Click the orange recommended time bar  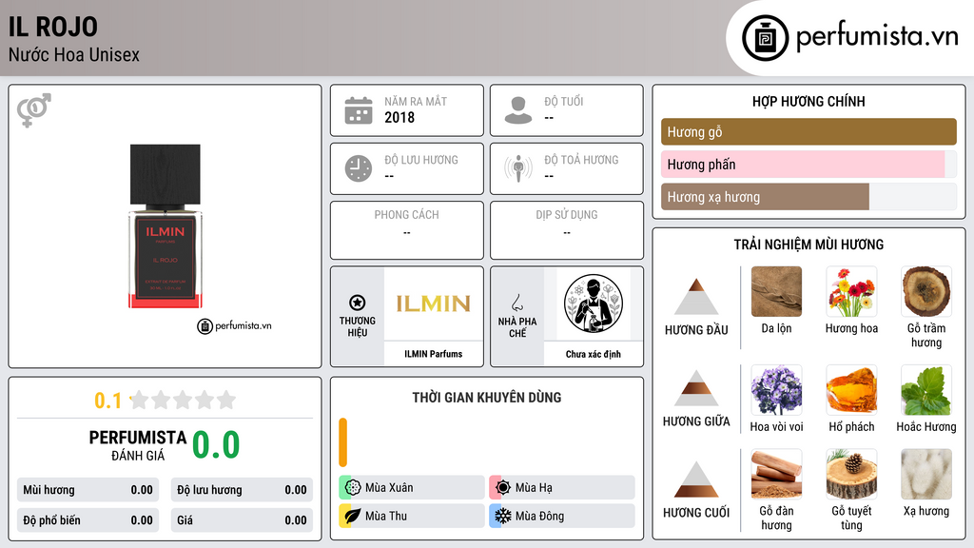[x=342, y=442]
